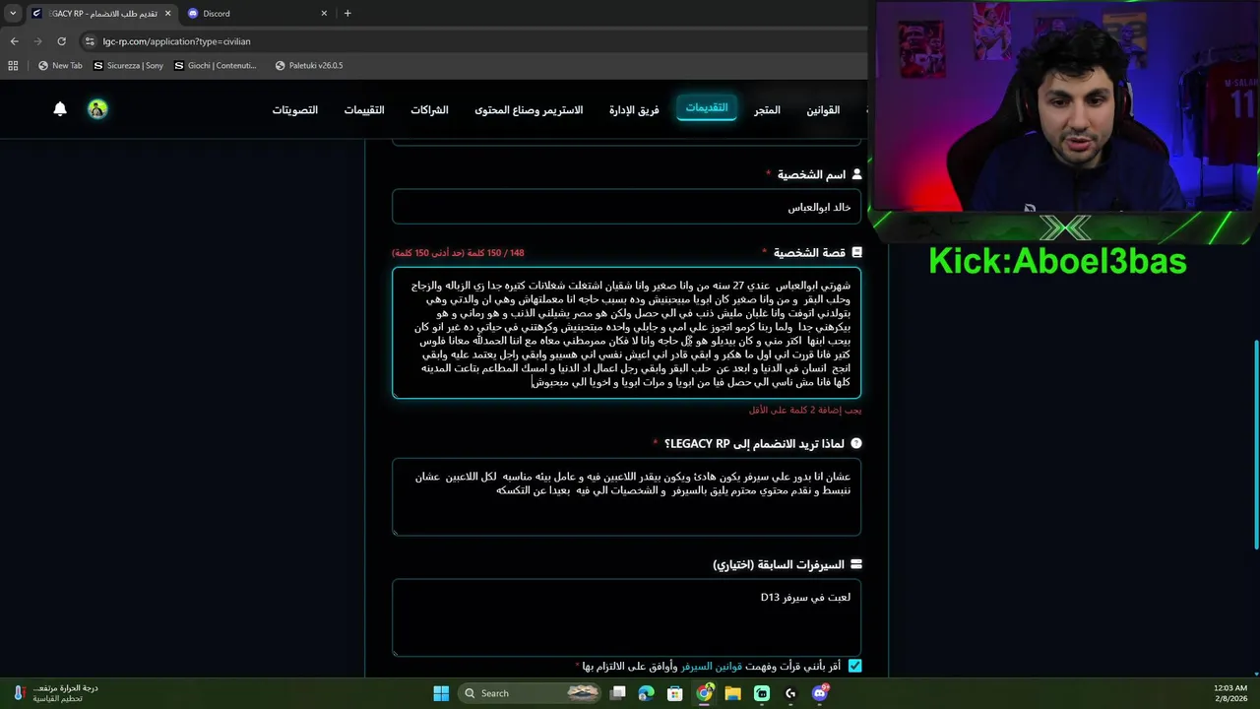Open the weather widget on the taskbar
1260x709 pixels.
(x=56, y=693)
